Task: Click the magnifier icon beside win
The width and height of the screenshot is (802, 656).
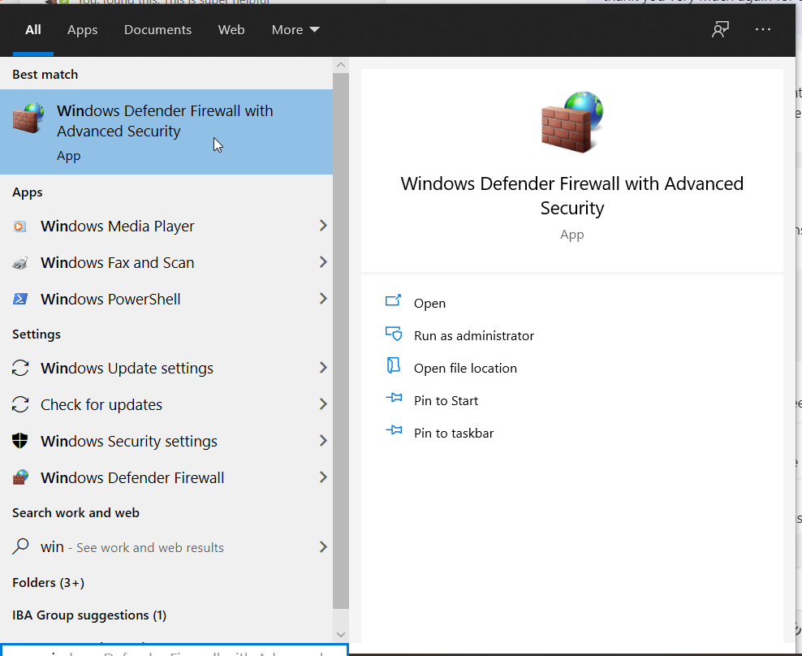Action: tap(20, 546)
